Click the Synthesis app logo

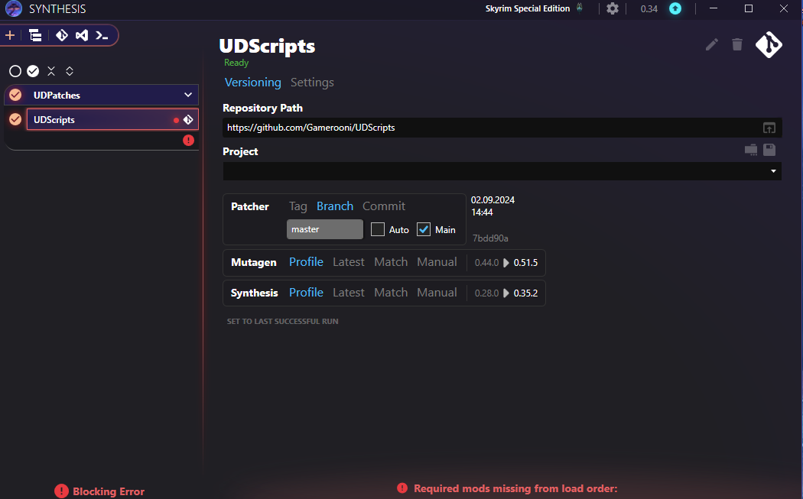pos(14,8)
